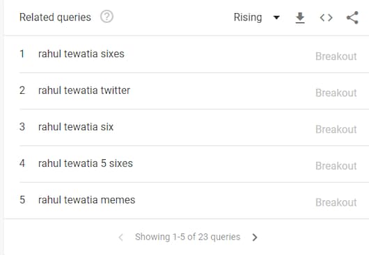Click Breakout label for rahul tewatia twitter

point(336,92)
